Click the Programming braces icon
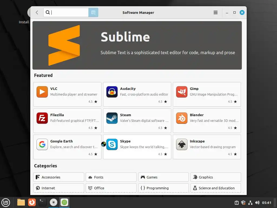The width and height of the screenshot is (277, 208). (x=143, y=188)
